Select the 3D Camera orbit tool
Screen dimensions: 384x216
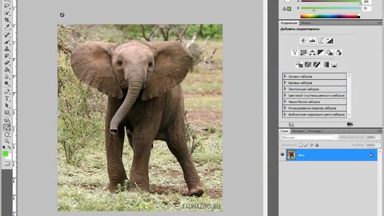[x=7, y=127]
